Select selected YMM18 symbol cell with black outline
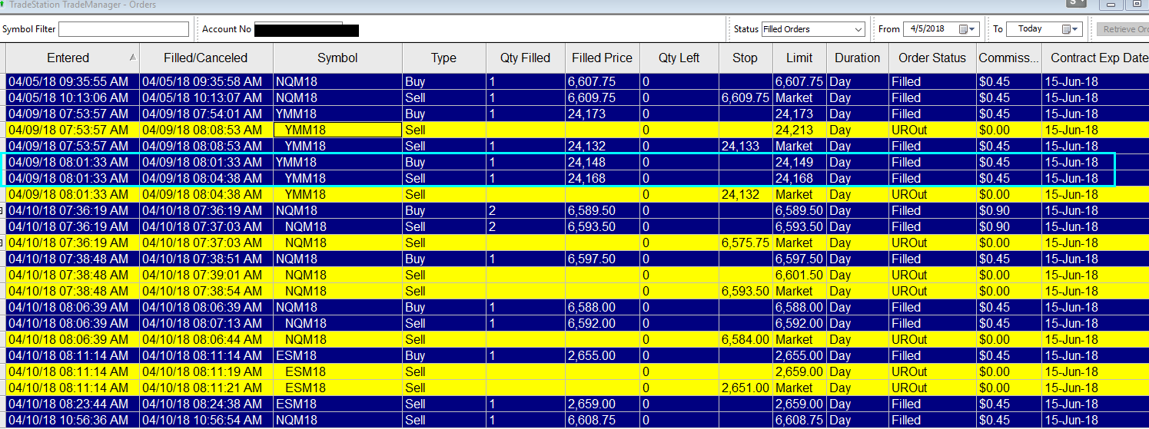This screenshot has height=429, width=1149. tap(337, 130)
